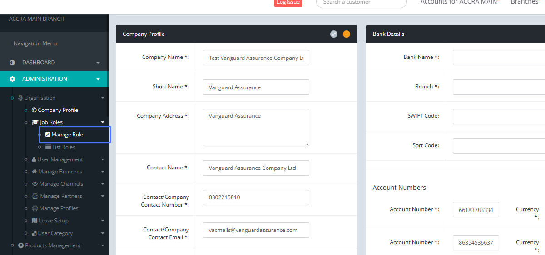Expand the User Management submenu arrow
545x255 pixels.
pos(103,159)
